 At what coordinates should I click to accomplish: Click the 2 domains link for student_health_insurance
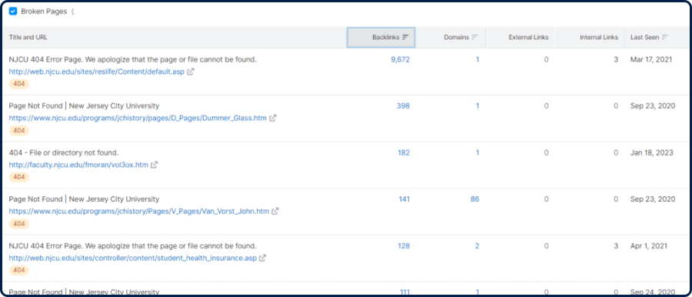477,246
